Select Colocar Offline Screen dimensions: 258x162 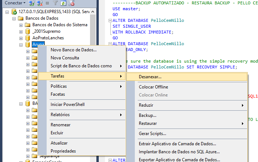coord(187,87)
